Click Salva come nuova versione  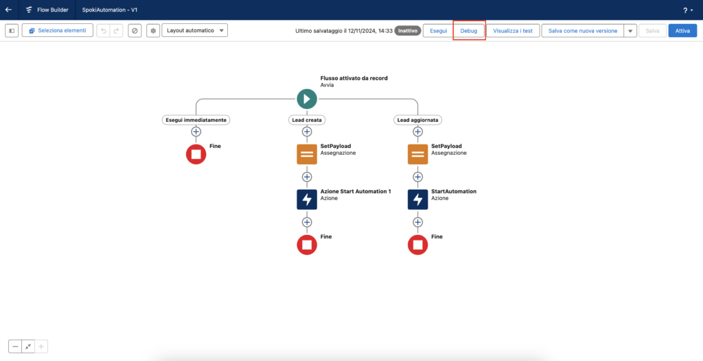tap(583, 31)
